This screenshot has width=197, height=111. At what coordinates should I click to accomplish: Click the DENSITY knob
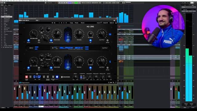pos(75,77)
